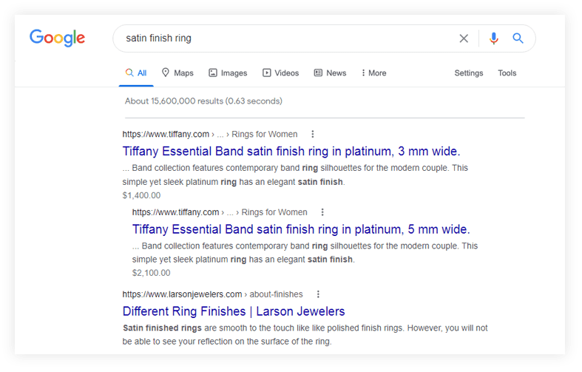Open options for 5 mm Tiffany result
This screenshot has height=372, width=582.
[x=322, y=212]
